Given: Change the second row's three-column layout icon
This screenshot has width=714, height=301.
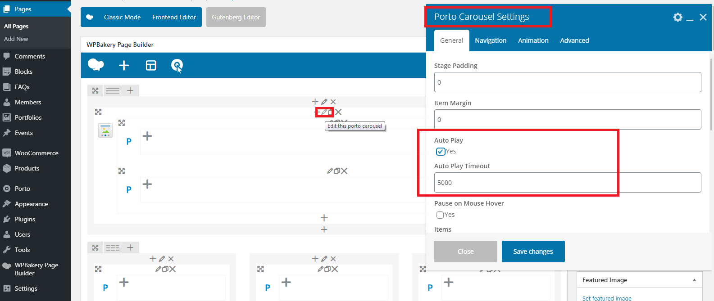Looking at the screenshot, I should [113, 247].
